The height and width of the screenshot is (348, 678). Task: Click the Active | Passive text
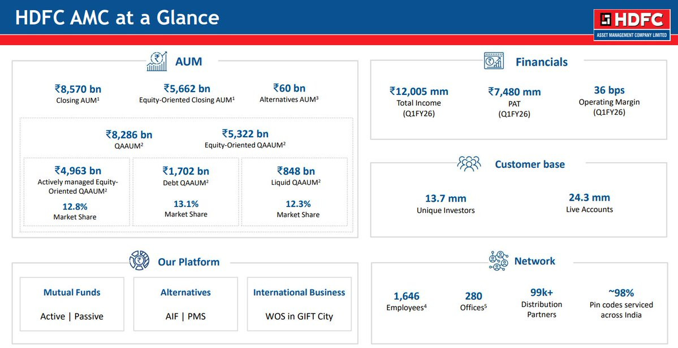(72, 316)
